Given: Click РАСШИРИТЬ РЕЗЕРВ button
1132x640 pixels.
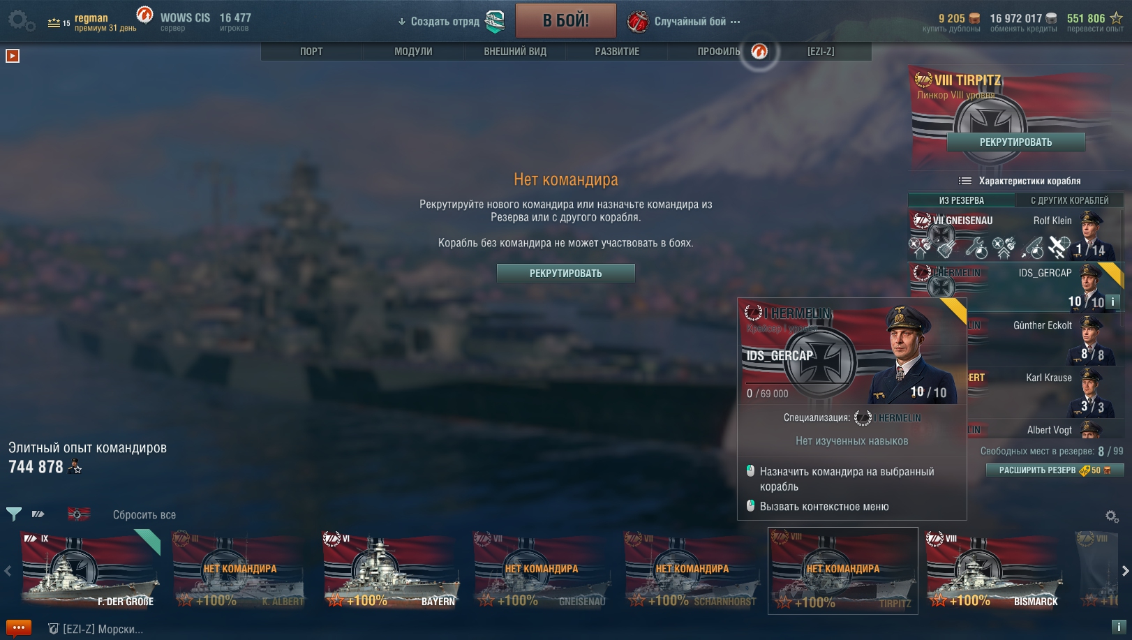Looking at the screenshot, I should (1055, 470).
